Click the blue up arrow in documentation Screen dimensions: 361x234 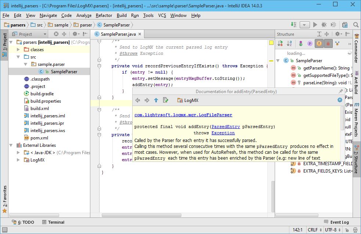(x=156, y=100)
